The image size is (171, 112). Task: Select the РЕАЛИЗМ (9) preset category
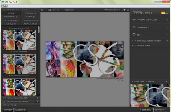click(x=30, y=13)
